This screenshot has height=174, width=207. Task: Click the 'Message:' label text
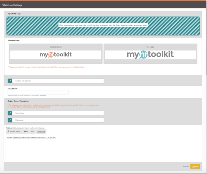tap(9, 128)
